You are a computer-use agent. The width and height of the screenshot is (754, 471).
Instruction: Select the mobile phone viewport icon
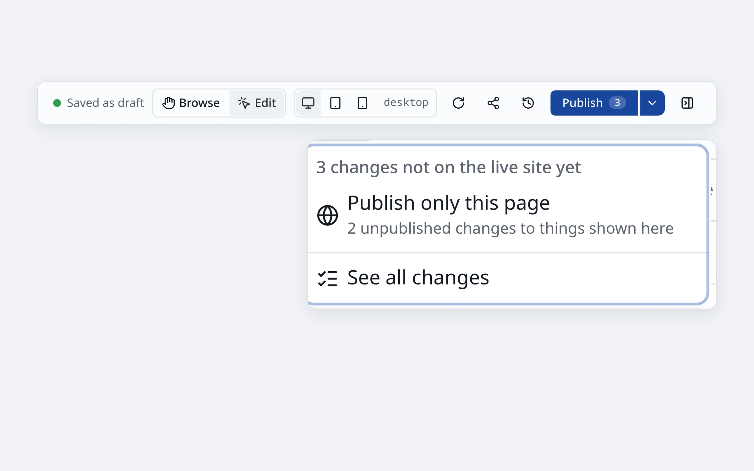pyautogui.click(x=362, y=103)
